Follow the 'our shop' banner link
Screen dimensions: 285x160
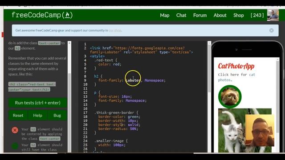(x=115, y=30)
